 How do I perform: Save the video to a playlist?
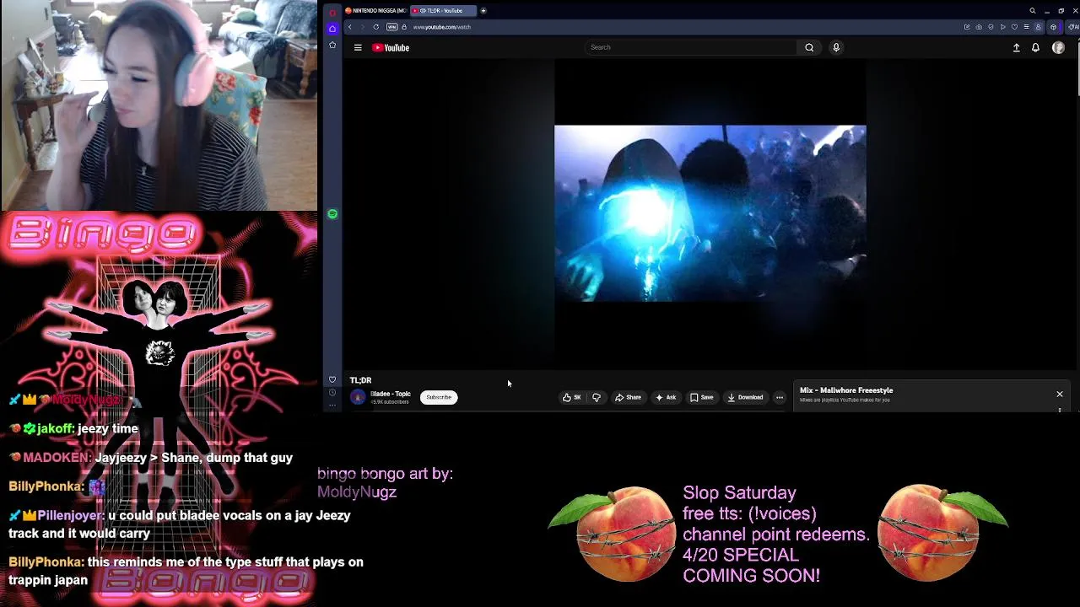pos(702,397)
